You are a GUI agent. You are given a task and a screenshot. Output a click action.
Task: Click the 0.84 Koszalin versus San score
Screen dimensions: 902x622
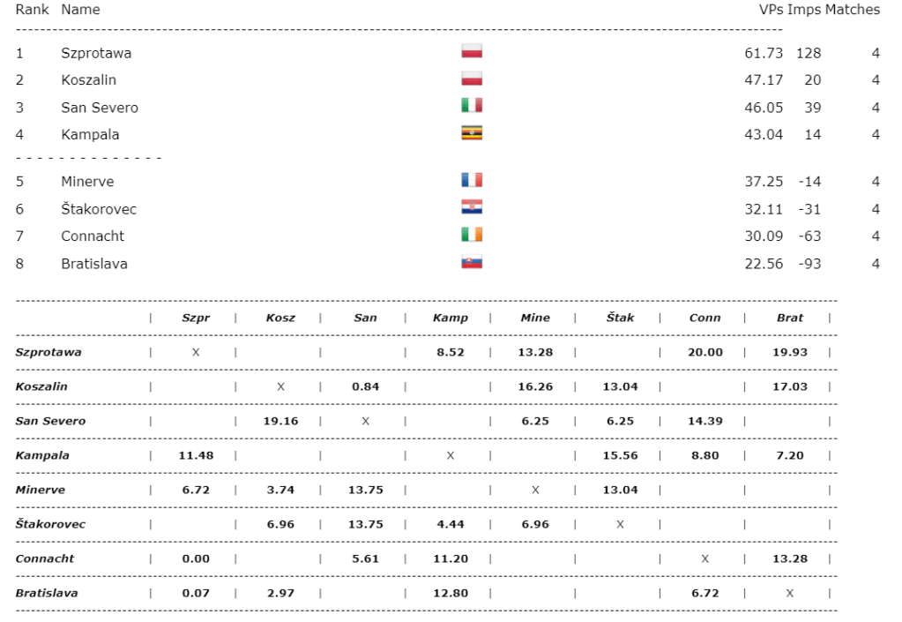365,386
